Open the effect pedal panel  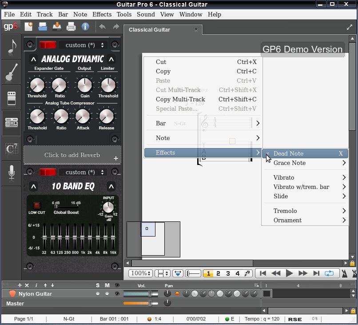12,98
